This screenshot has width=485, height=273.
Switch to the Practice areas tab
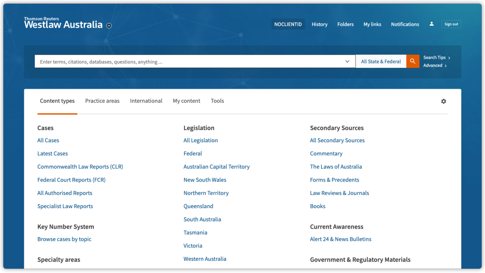[102, 101]
